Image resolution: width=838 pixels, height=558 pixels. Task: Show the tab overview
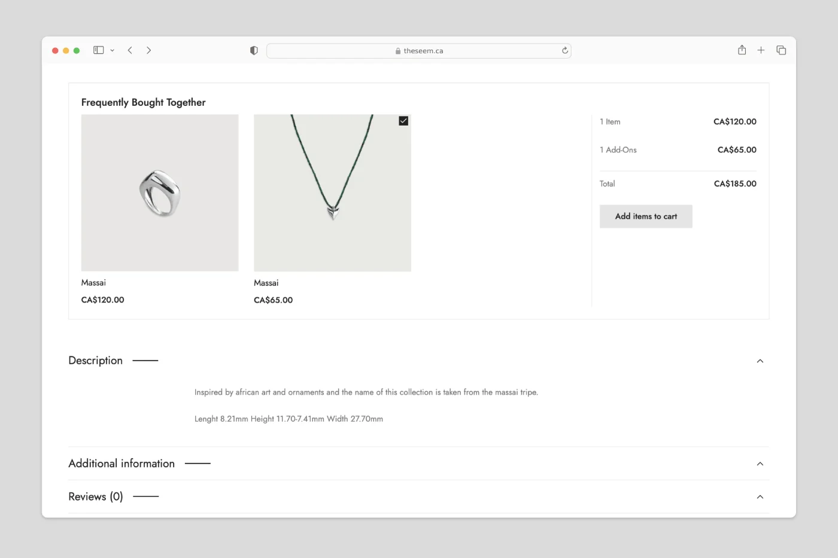pyautogui.click(x=781, y=50)
